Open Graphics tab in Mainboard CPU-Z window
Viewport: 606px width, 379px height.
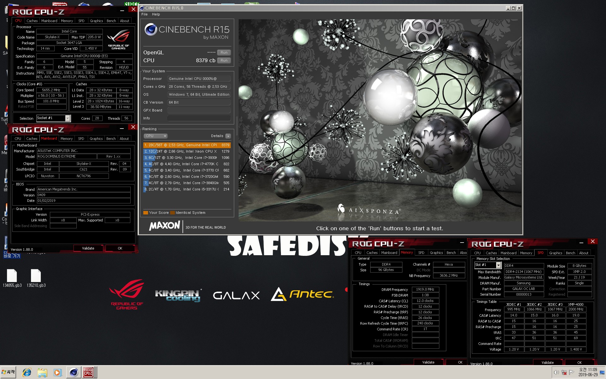point(96,139)
